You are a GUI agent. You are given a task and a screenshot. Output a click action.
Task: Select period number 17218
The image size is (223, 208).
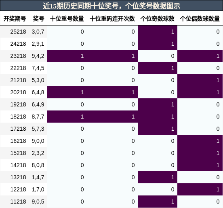point(18,129)
